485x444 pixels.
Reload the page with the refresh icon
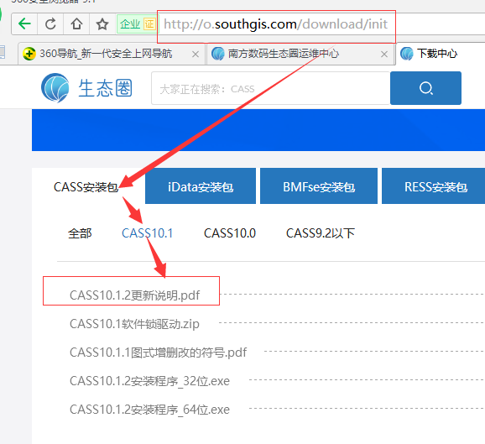click(50, 24)
